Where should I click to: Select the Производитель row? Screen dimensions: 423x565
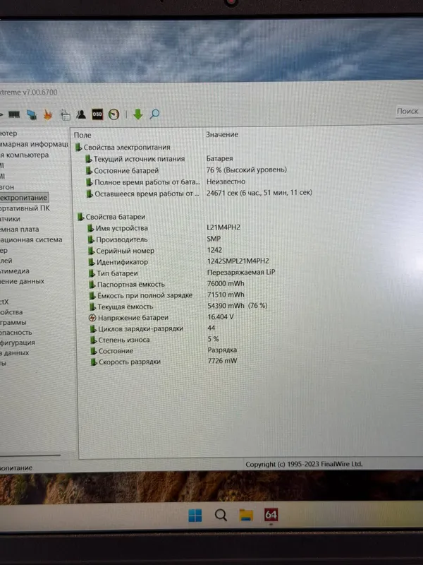click(118, 239)
